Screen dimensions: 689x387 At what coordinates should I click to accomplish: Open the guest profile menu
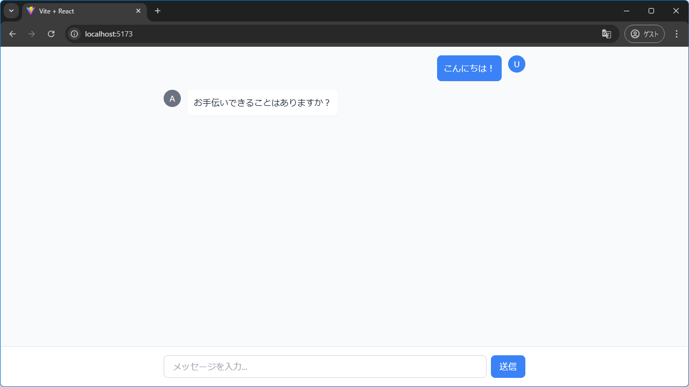644,34
